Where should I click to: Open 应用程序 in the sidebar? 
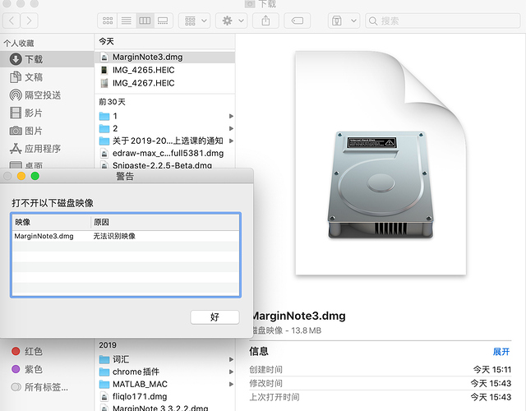(47, 148)
